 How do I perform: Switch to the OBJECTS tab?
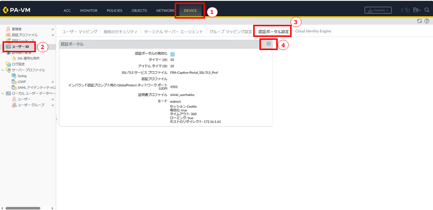pos(139,11)
